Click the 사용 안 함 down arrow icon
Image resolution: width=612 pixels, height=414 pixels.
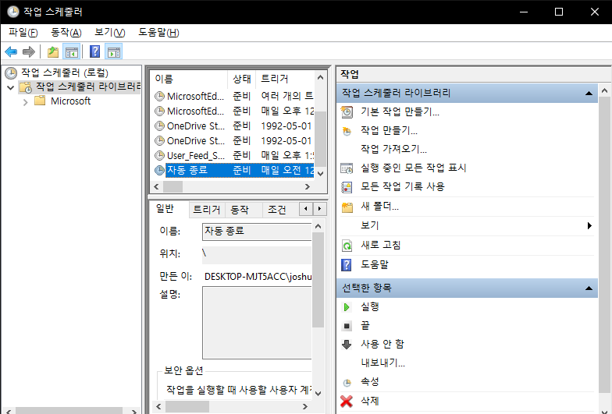coord(347,345)
